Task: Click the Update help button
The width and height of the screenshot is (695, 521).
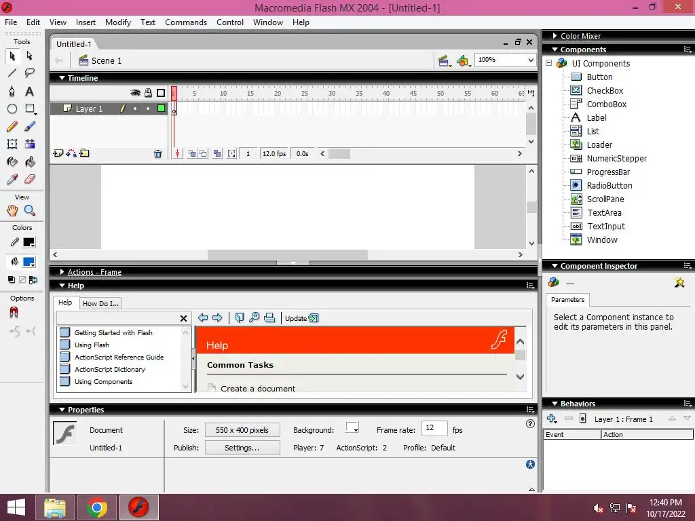Action: 302,318
